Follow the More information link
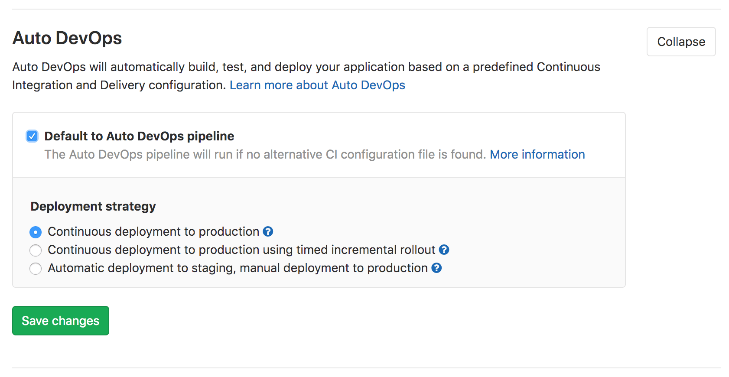 (x=537, y=155)
